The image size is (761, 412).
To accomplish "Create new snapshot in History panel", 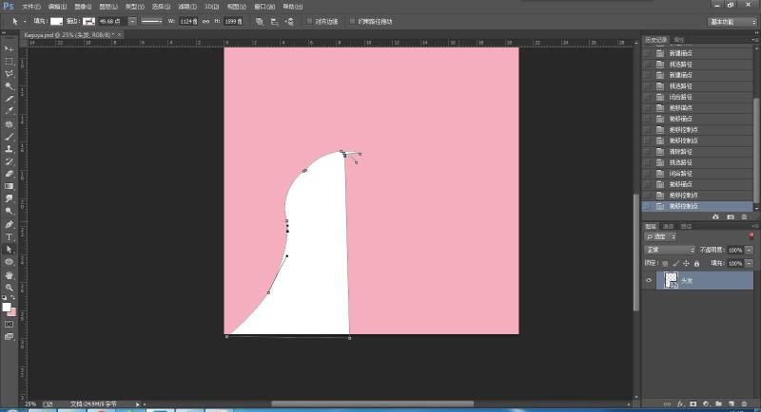I will (x=731, y=216).
